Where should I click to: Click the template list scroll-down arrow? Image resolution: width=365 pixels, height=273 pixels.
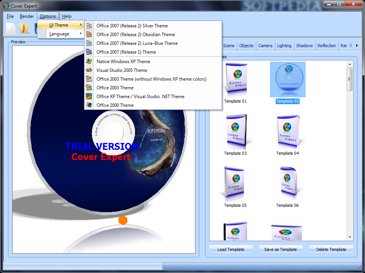pos(350,237)
